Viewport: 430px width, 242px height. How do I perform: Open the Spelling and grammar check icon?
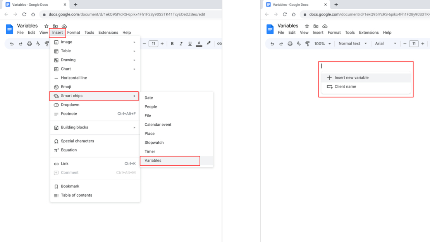pos(38,43)
